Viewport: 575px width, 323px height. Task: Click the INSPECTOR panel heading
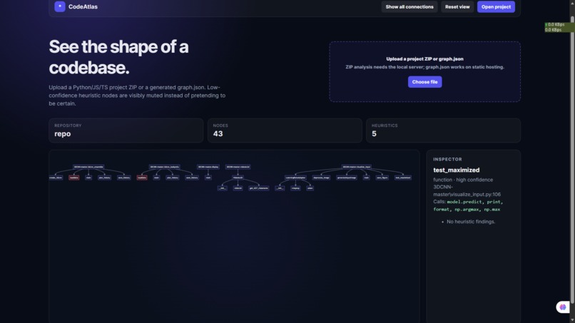(x=447, y=159)
